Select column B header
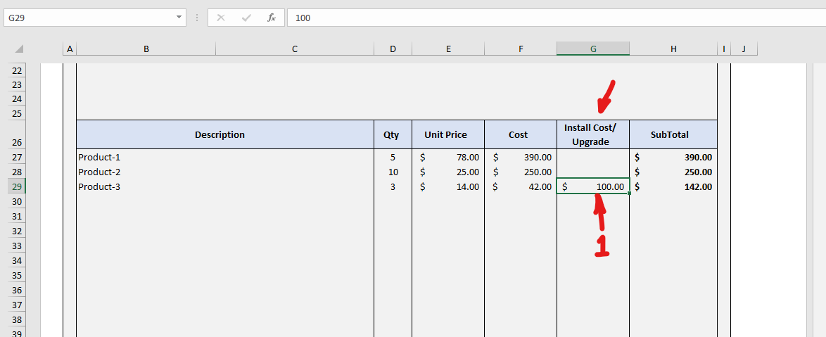This screenshot has height=337, width=826. 146,49
